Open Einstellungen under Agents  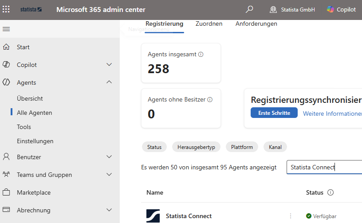coord(35,141)
